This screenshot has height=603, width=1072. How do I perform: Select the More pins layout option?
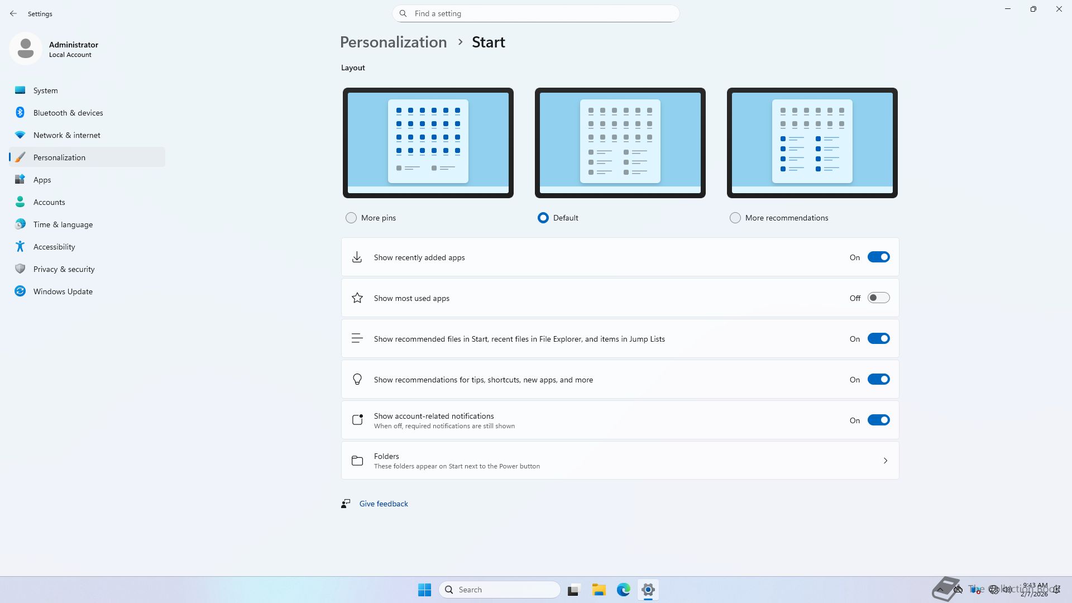coord(351,218)
